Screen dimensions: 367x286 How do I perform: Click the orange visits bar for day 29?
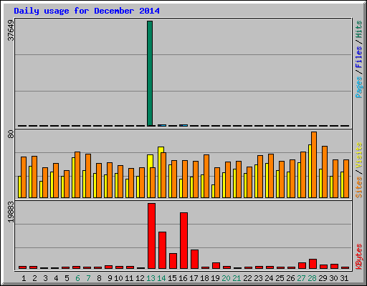(x=325, y=172)
